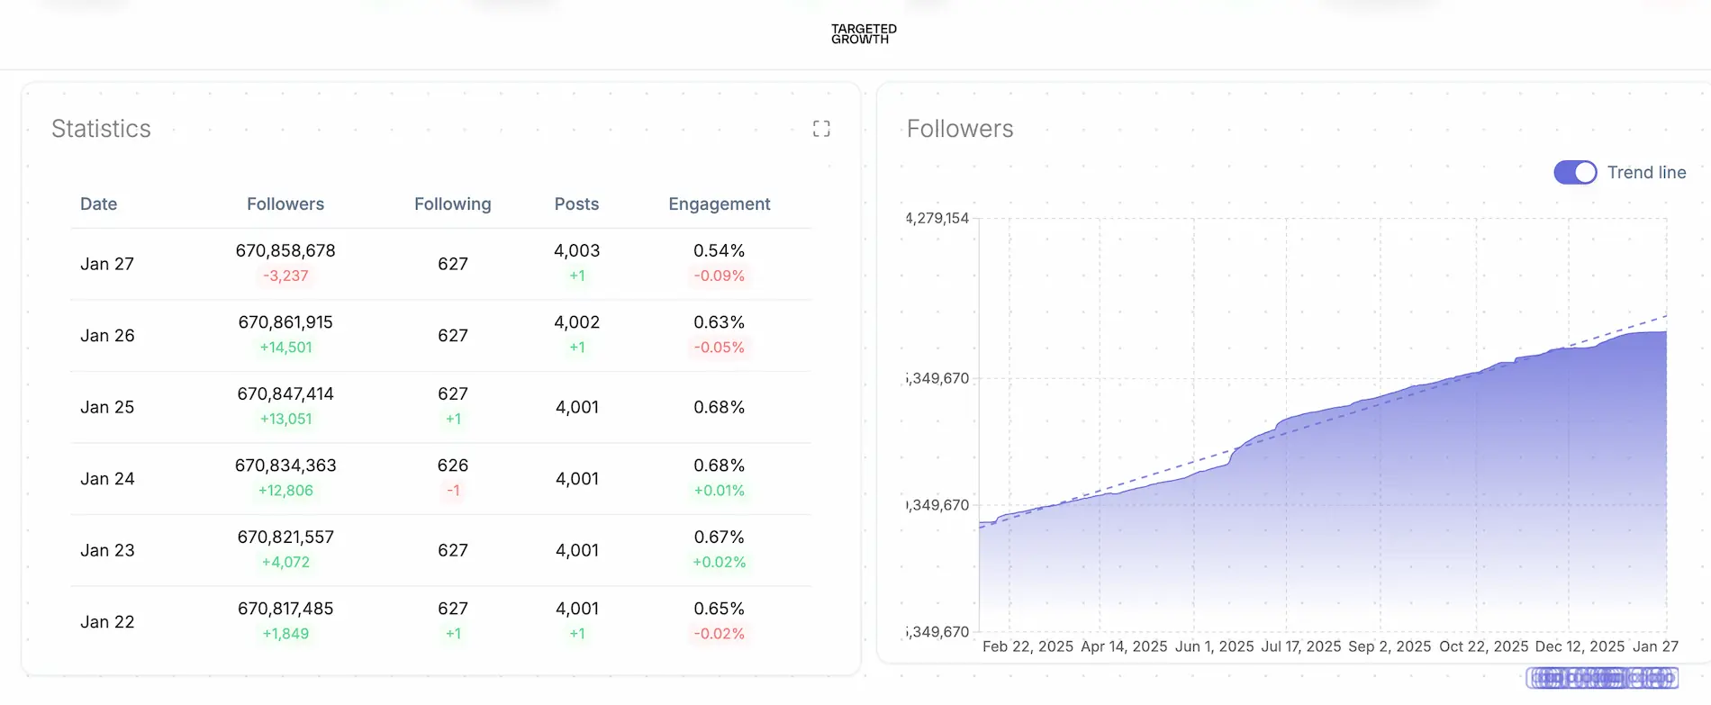1711x705 pixels.
Task: Click the Jul 17, 2025 chart axis label
Action: (x=1300, y=646)
